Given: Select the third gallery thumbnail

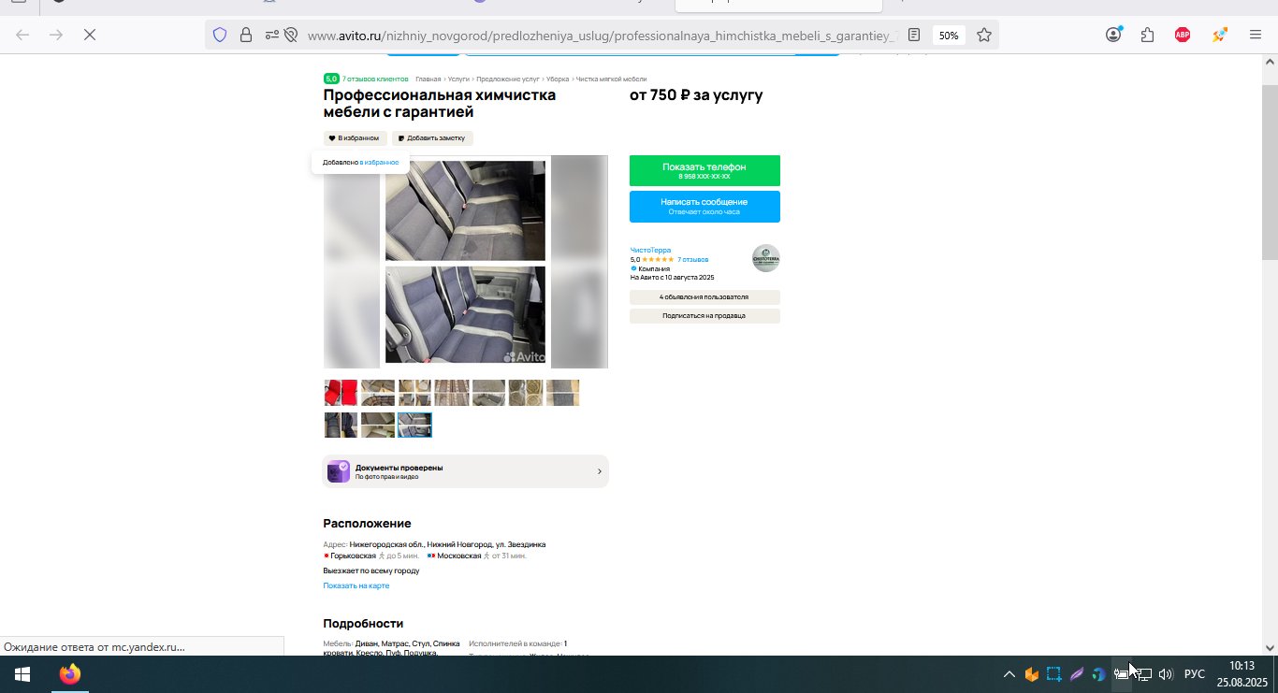Looking at the screenshot, I should coord(414,393).
